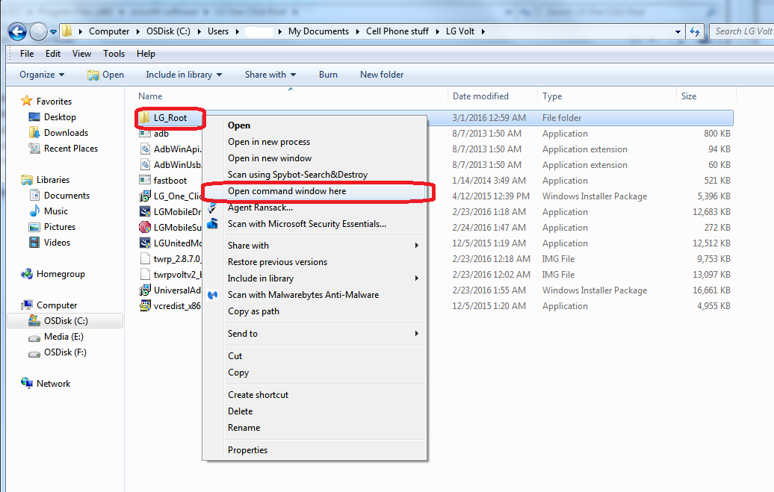
Task: Select Favorites star icon in sidebar
Action: coord(27,102)
